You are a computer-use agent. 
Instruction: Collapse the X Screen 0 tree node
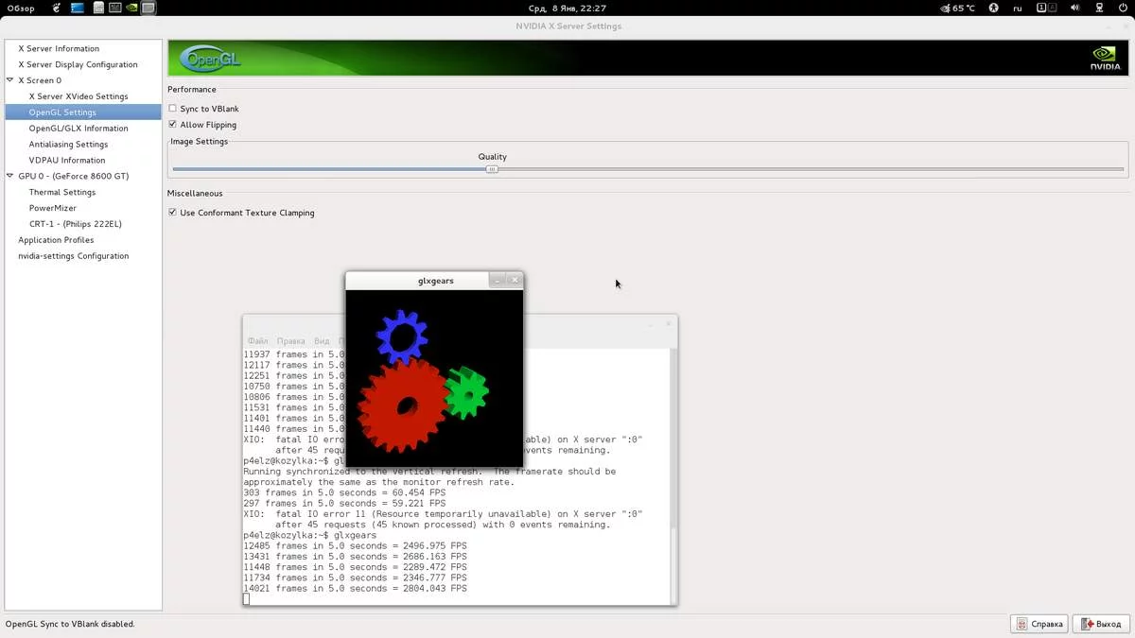point(9,80)
